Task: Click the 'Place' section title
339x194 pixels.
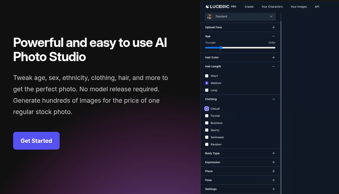Action: (x=209, y=171)
